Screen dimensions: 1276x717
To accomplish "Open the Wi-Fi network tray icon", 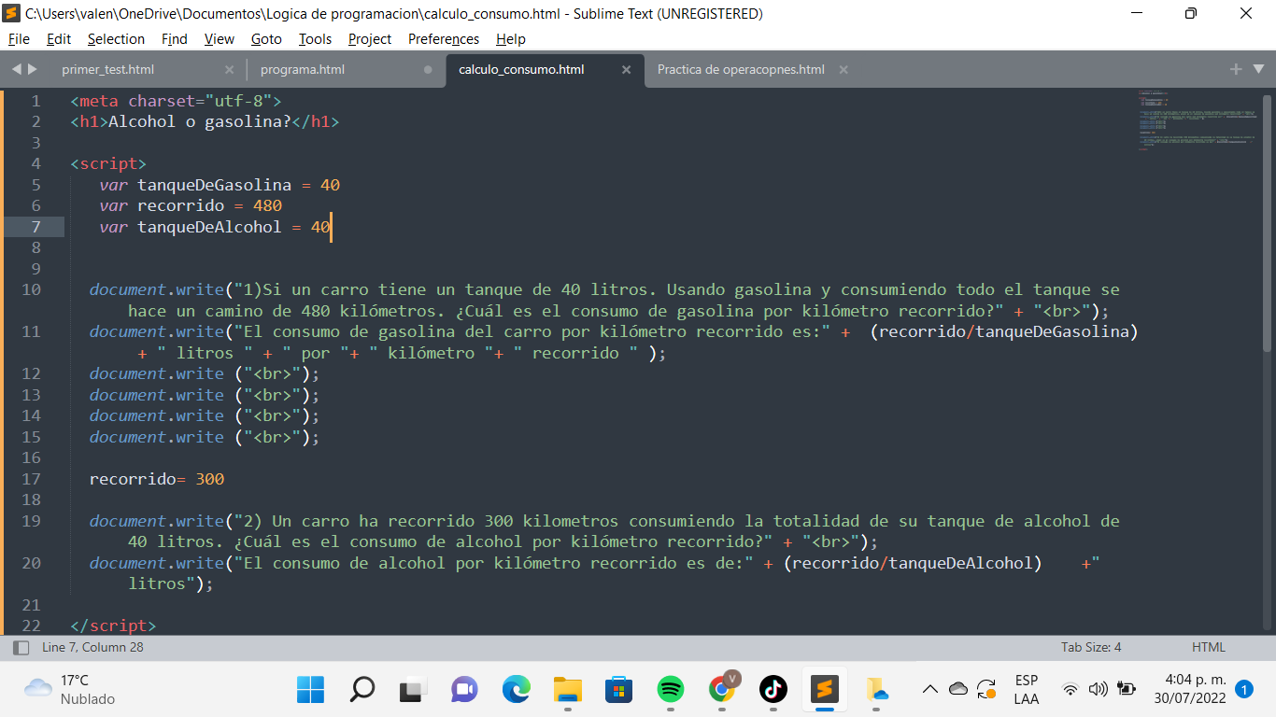I will (1070, 690).
